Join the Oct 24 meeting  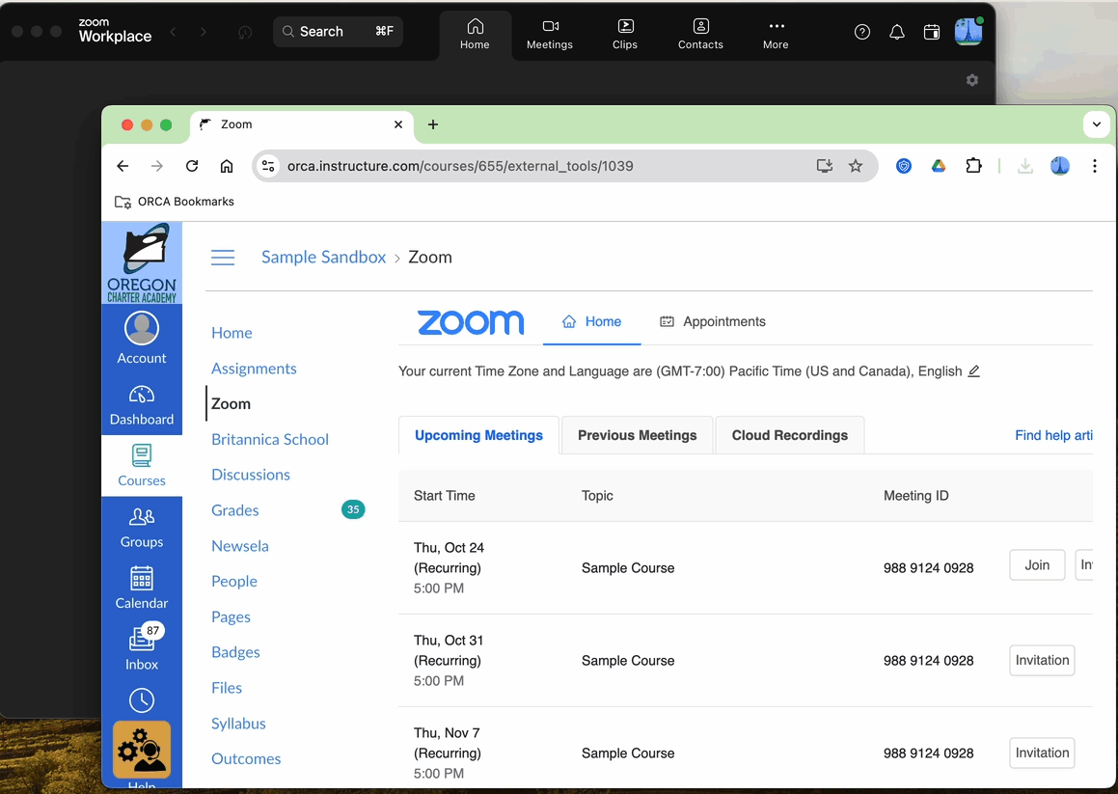[x=1037, y=565]
